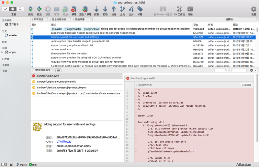Click the 合并 merge icon
The height and width of the screenshot is (167, 259).
[x=131, y=9]
